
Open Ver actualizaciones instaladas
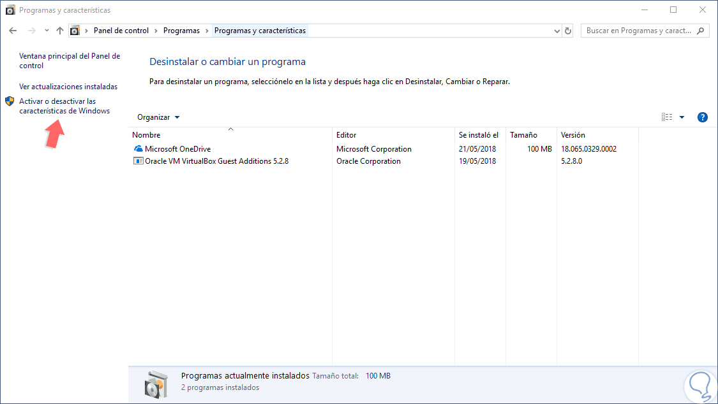[x=68, y=87]
